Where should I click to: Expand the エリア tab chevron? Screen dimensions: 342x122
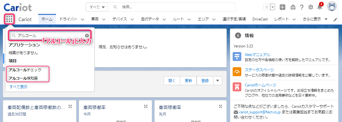[x=214, y=20]
